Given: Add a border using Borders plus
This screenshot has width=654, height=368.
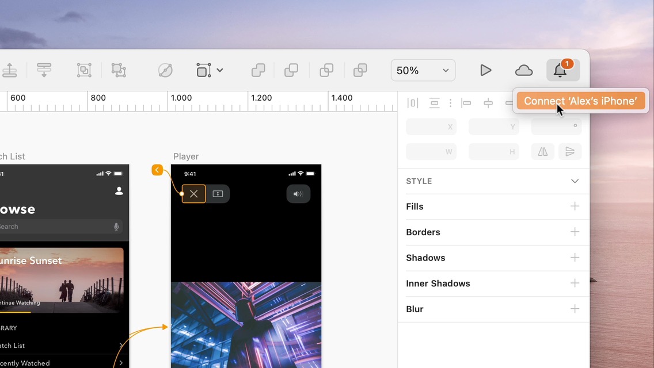Looking at the screenshot, I should [x=575, y=232].
